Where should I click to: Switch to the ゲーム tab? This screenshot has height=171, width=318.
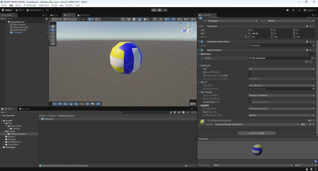(x=54, y=15)
